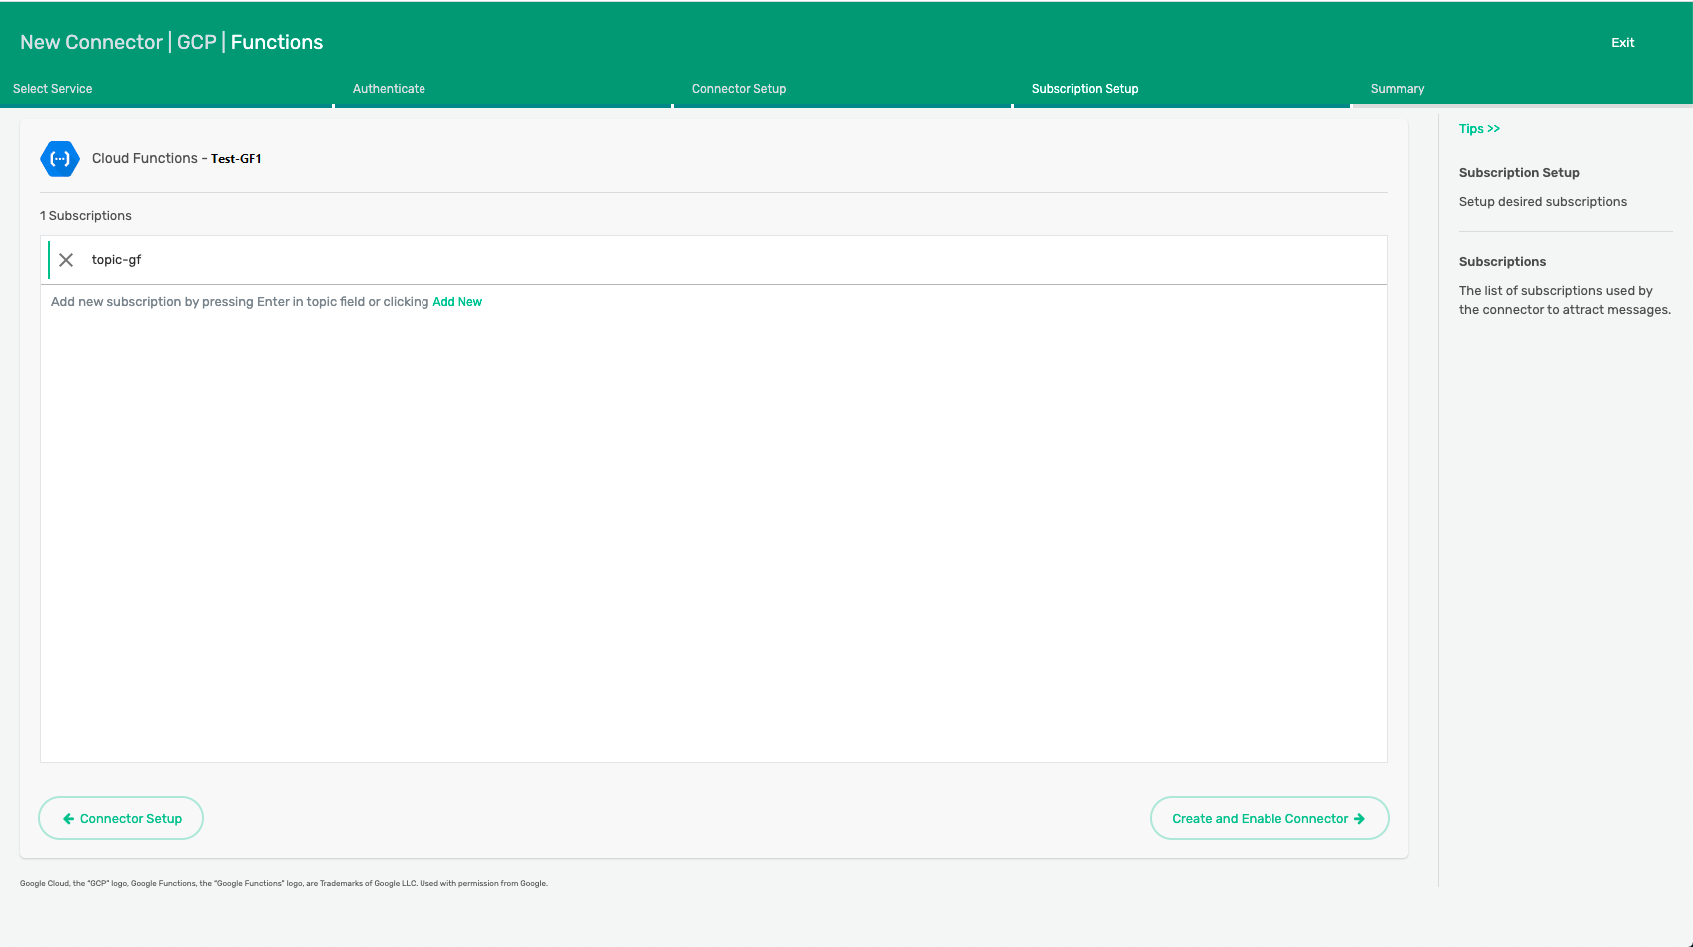Click the right arrow icon after Create and Enable Connector
The image size is (1693, 947).
pos(1359,819)
